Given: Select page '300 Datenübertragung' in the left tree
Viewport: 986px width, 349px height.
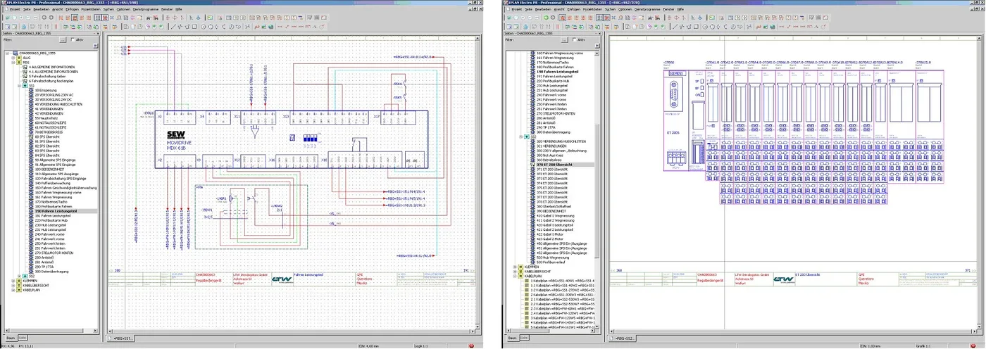Looking at the screenshot, I should [53, 271].
